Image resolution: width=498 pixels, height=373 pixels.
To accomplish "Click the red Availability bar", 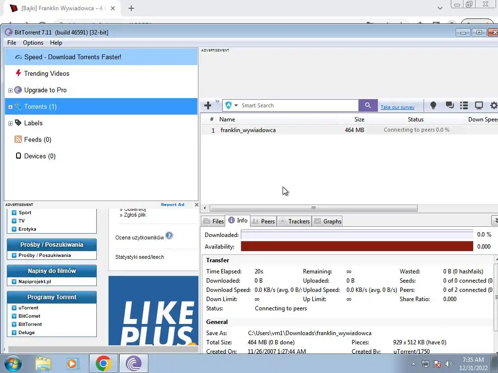I will [356, 246].
